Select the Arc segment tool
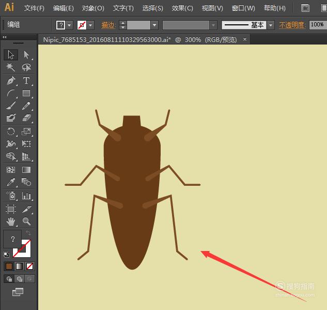This screenshot has height=310, width=327. [x=11, y=93]
